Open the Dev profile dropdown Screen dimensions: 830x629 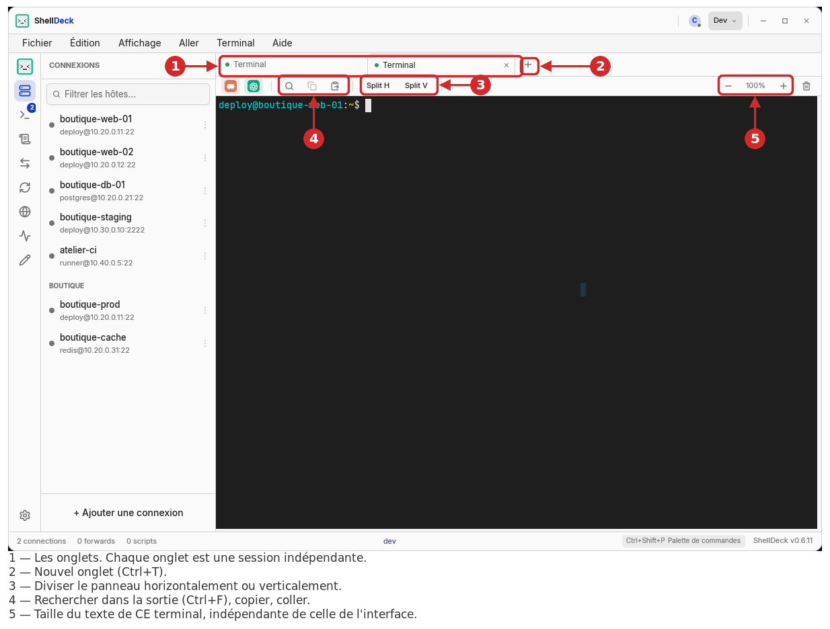pyautogui.click(x=725, y=21)
